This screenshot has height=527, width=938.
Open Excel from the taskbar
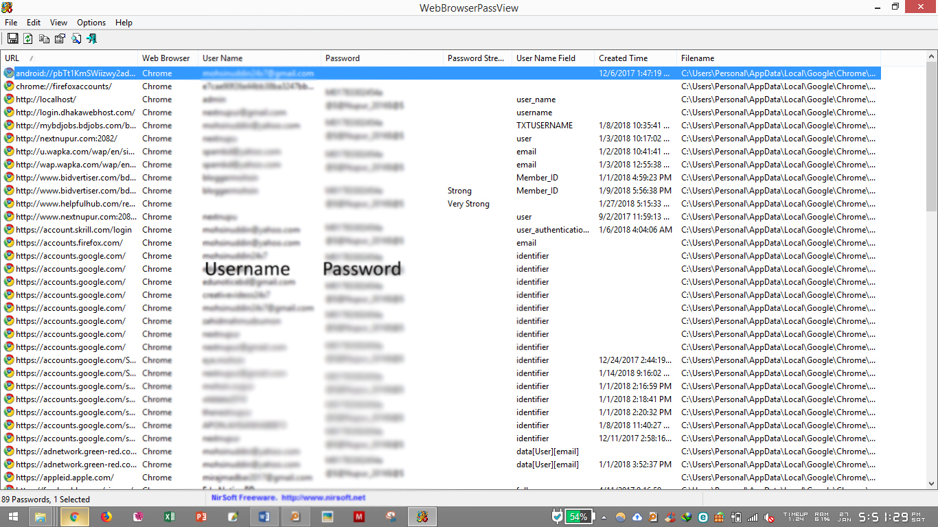170,517
